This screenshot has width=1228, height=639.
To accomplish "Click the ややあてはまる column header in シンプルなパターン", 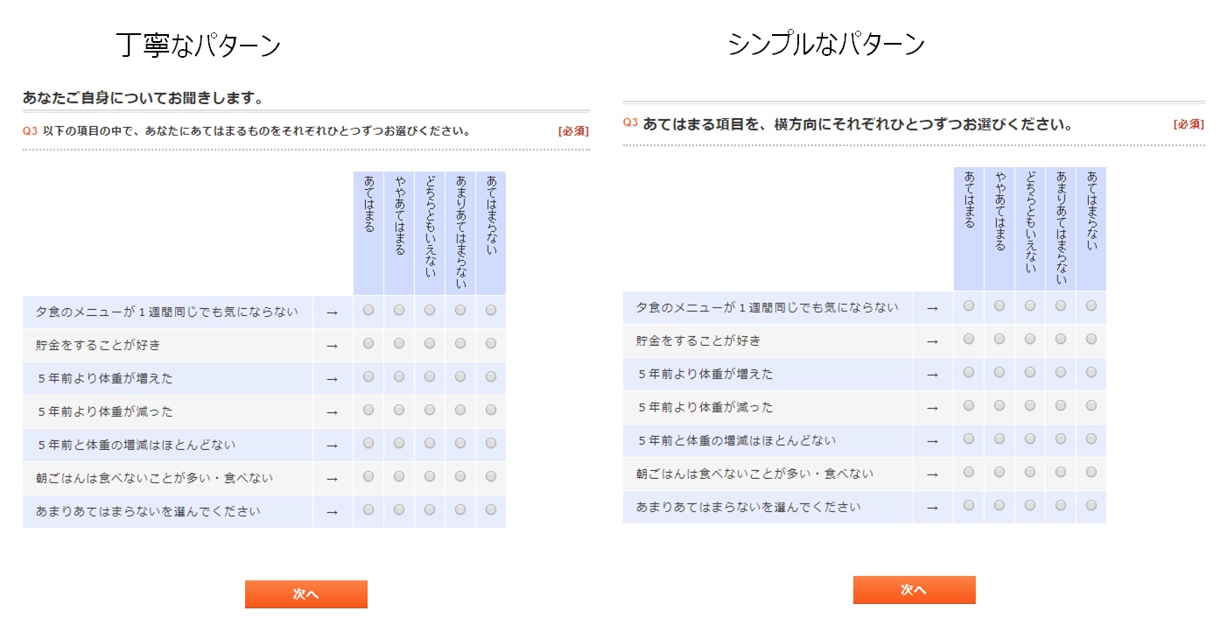I will [x=1000, y=228].
